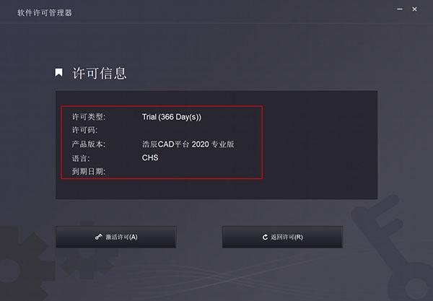This screenshot has width=433, height=301.
Task: Click the 许可信息 section heading
Action: [100, 74]
